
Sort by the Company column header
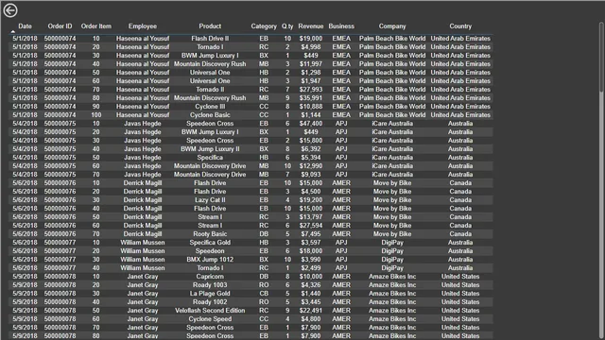click(392, 26)
